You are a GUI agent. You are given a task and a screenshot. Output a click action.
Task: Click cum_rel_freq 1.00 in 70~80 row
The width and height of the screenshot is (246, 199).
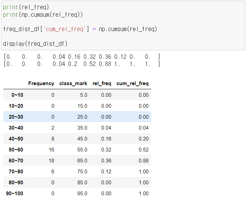pyautogui.click(x=144, y=172)
